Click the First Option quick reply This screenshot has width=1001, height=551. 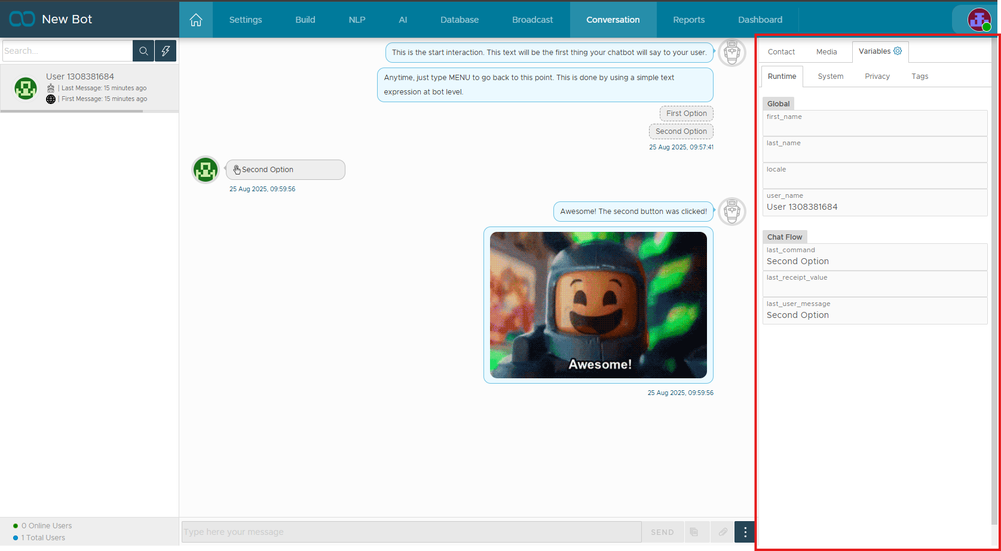(686, 114)
